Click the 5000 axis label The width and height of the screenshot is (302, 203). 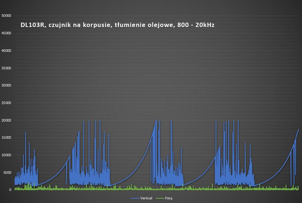pos(7,173)
